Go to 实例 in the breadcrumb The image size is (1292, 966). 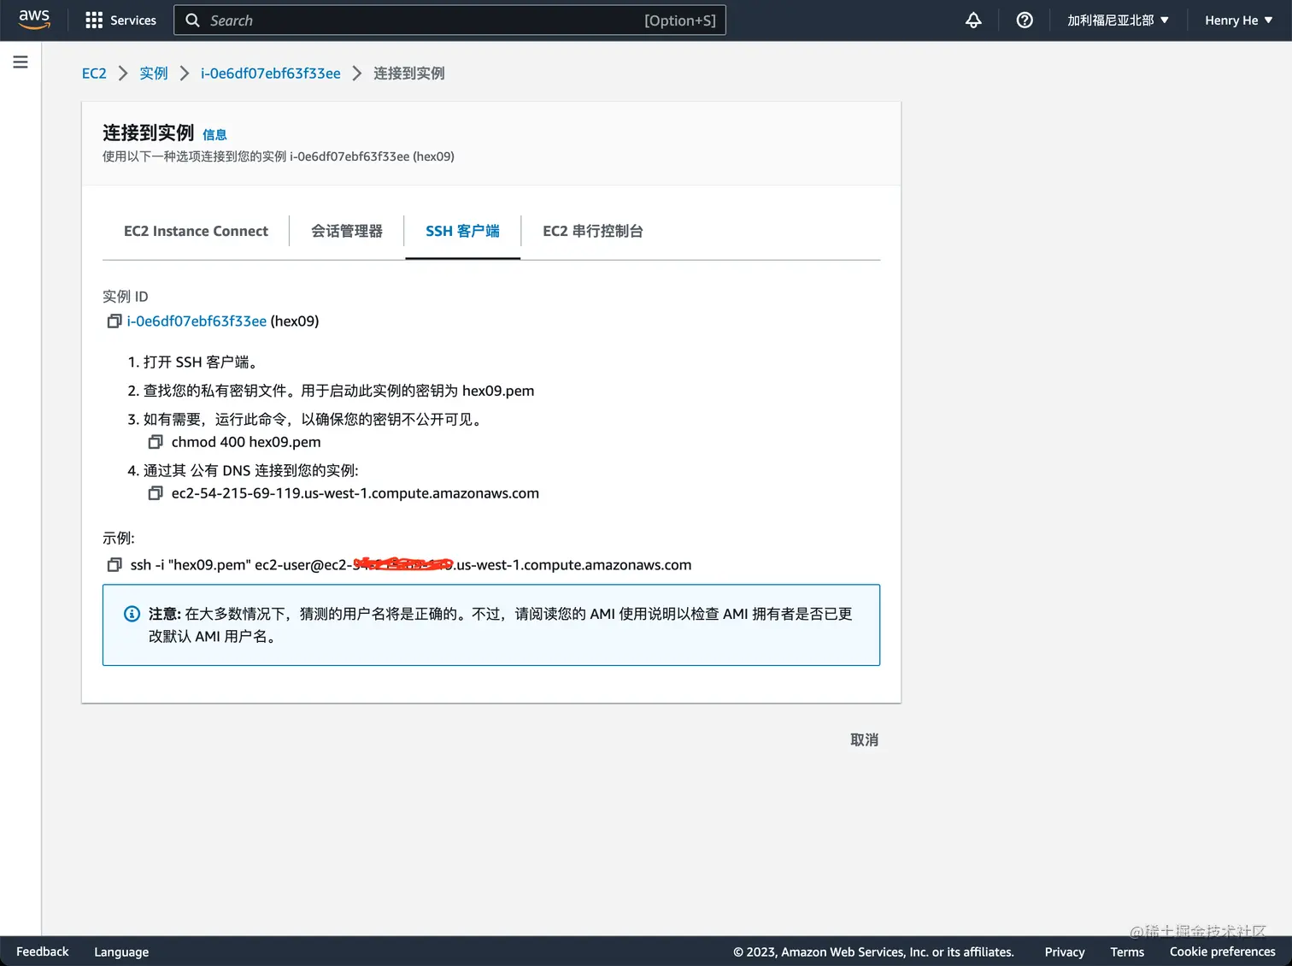click(154, 74)
